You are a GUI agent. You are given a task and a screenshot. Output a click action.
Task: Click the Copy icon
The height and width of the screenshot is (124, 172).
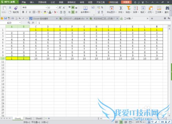pyautogui.click(x=10, y=12)
